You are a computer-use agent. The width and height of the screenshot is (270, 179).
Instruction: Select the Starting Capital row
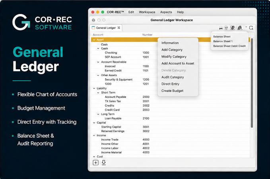(x=171, y=127)
